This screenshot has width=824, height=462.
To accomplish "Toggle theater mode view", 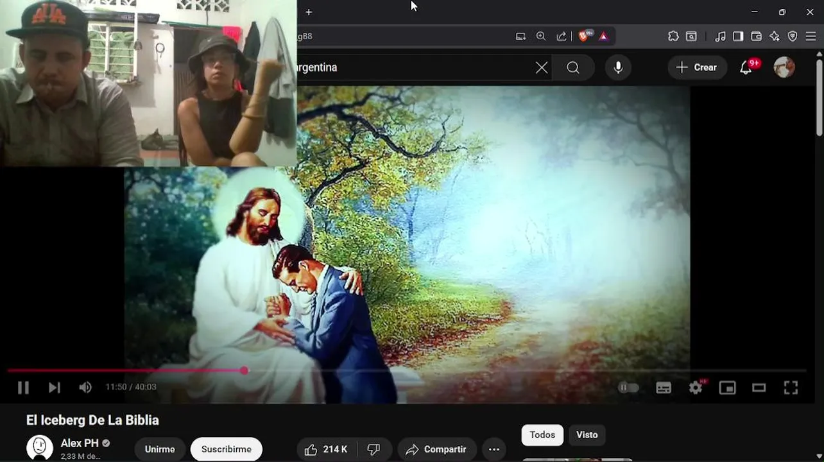I will click(x=759, y=388).
